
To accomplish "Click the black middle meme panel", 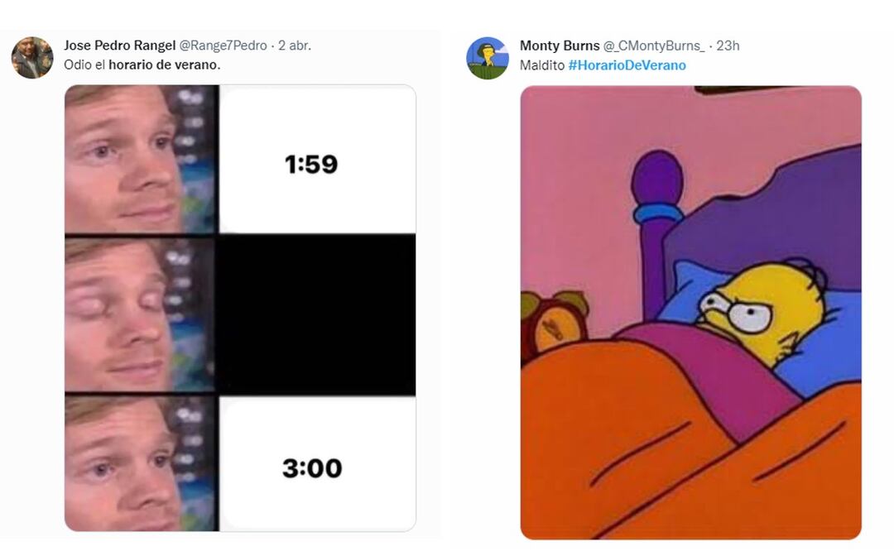I will pyautogui.click(x=317, y=314).
